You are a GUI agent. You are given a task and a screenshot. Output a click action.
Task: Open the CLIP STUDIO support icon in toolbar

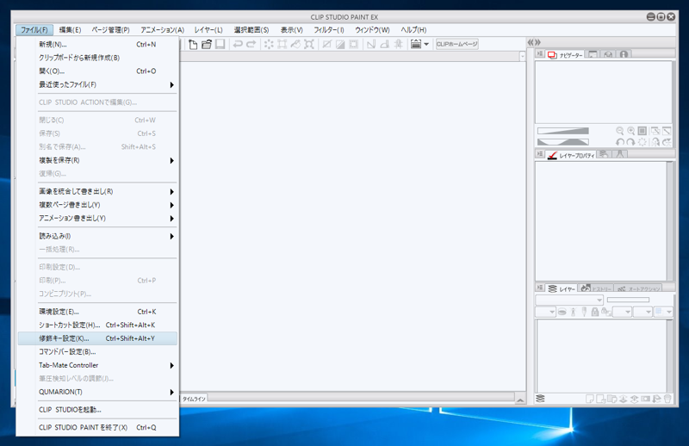point(416,44)
